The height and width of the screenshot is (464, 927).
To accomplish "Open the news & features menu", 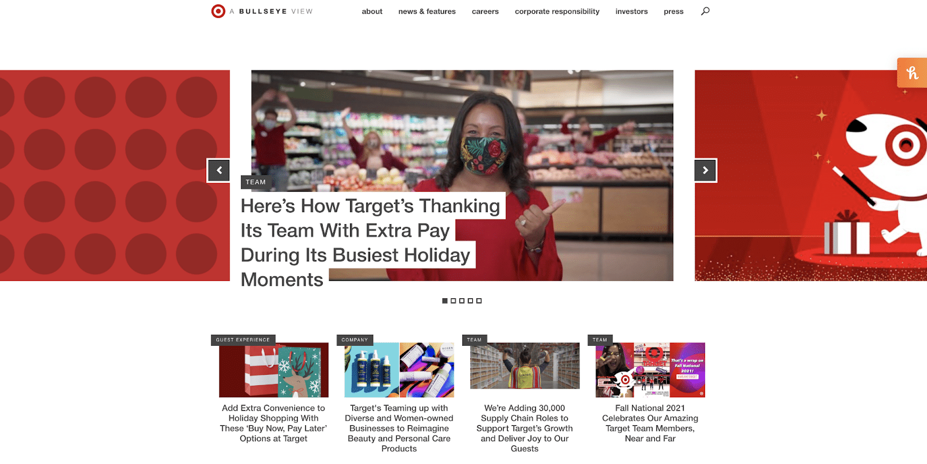I will pos(427,12).
